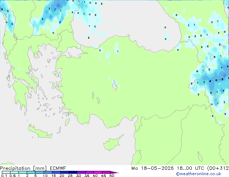This screenshot has width=229, height=177.
Task: Click the 'Precipitation' title word
Action: coord(15,168)
